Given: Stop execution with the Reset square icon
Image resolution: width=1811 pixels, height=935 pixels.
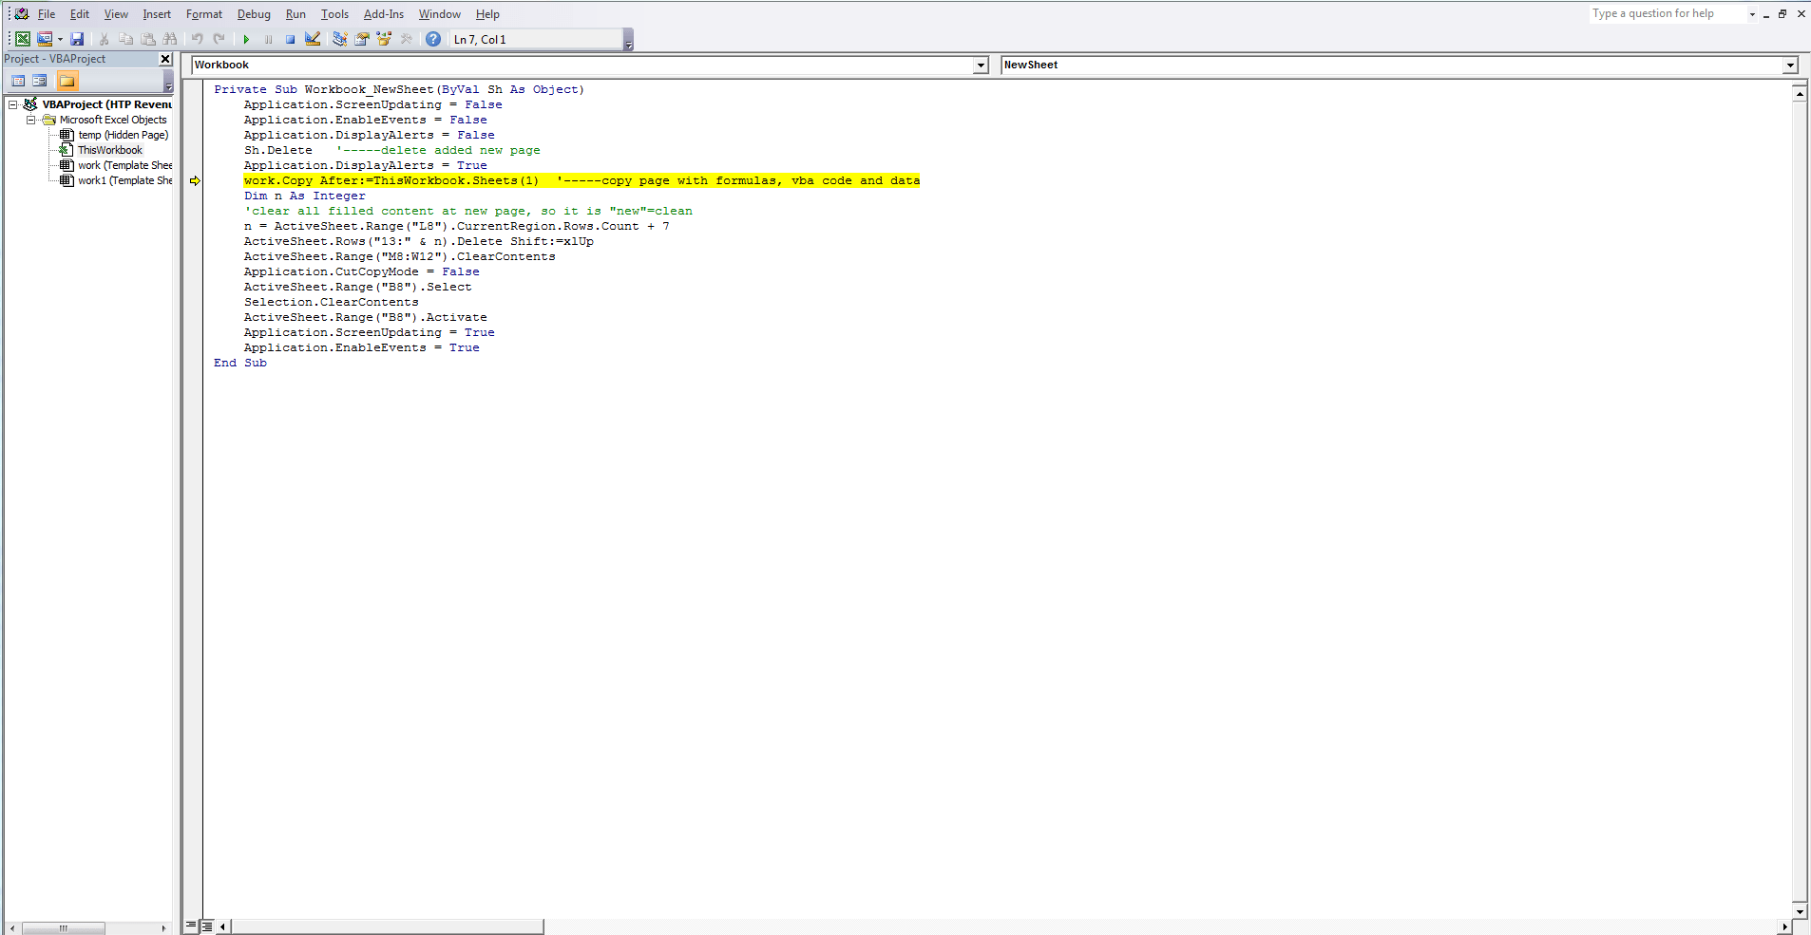Looking at the screenshot, I should coord(290,39).
